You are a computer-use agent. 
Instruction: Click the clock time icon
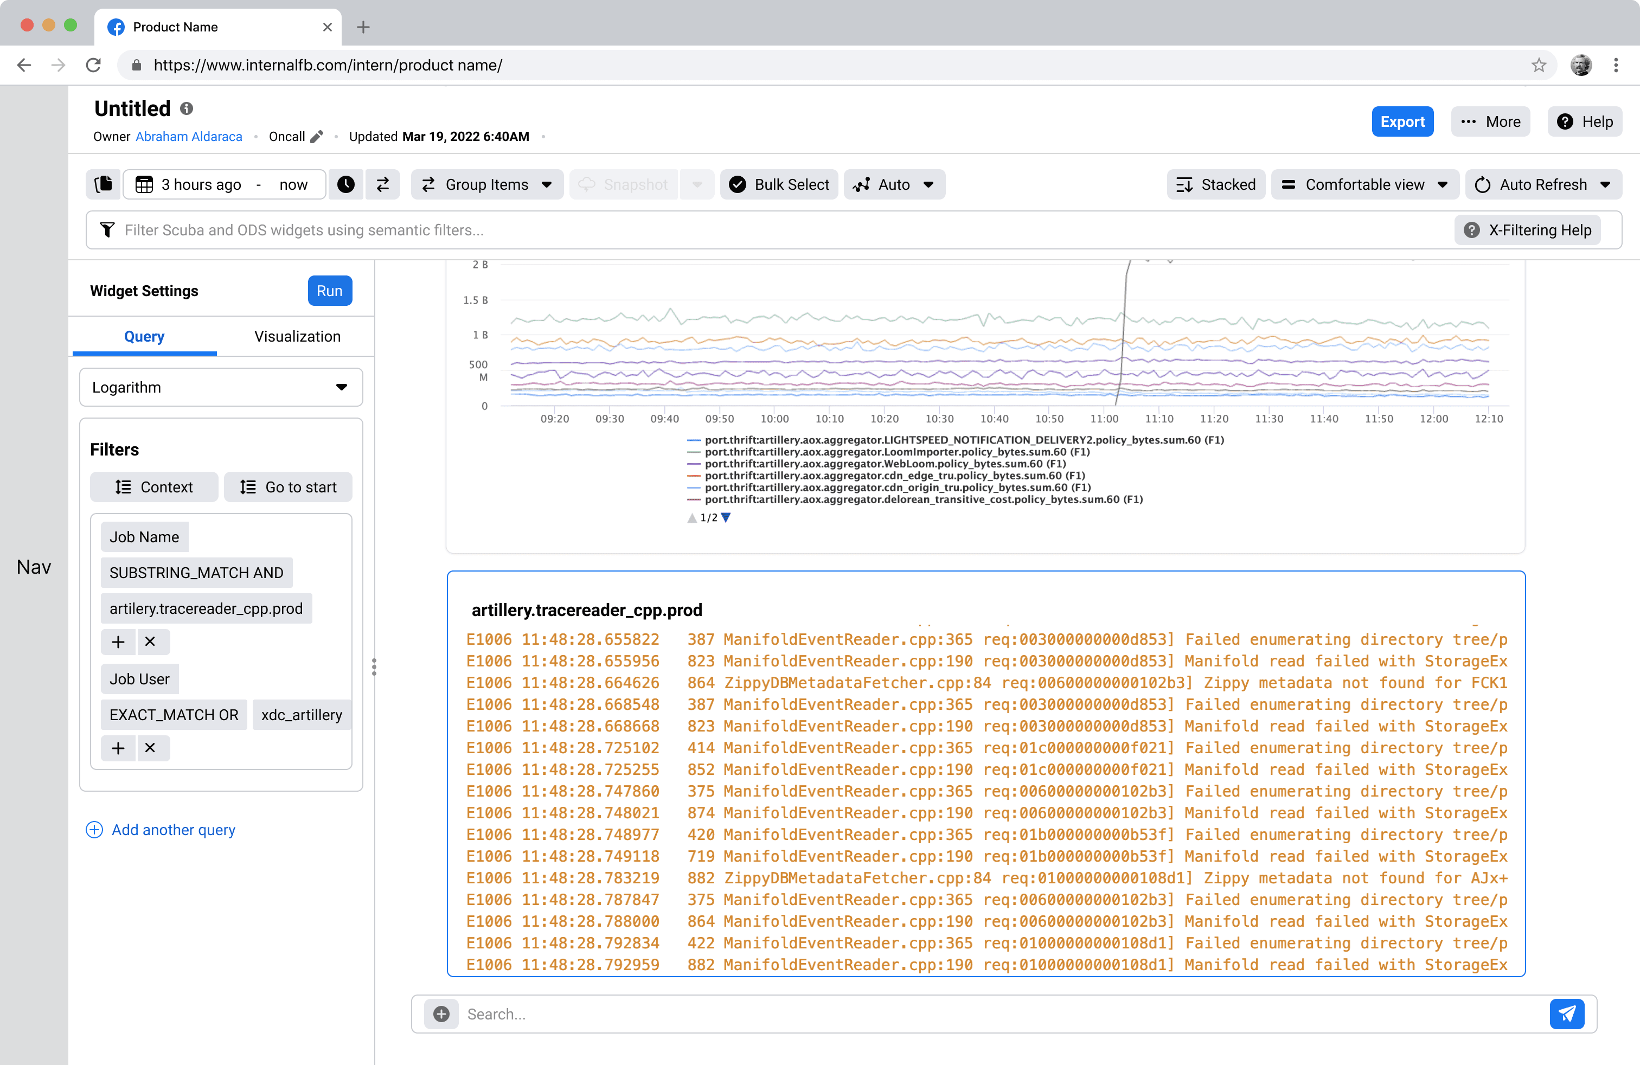[x=346, y=184]
